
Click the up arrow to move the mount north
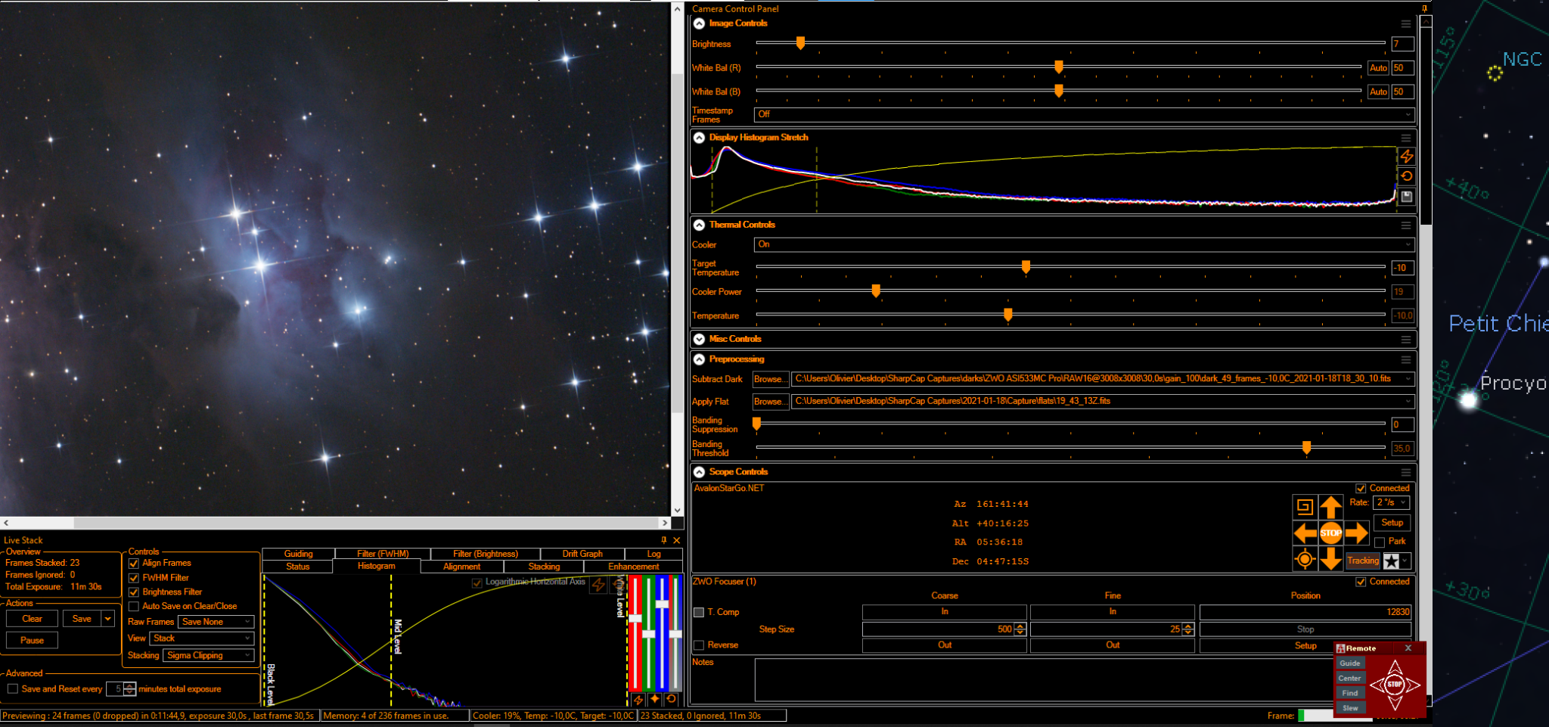[1330, 507]
